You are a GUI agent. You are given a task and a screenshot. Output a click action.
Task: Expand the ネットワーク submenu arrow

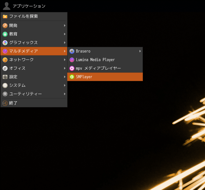(x=65, y=60)
